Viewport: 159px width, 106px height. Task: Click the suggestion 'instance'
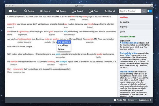63,65
